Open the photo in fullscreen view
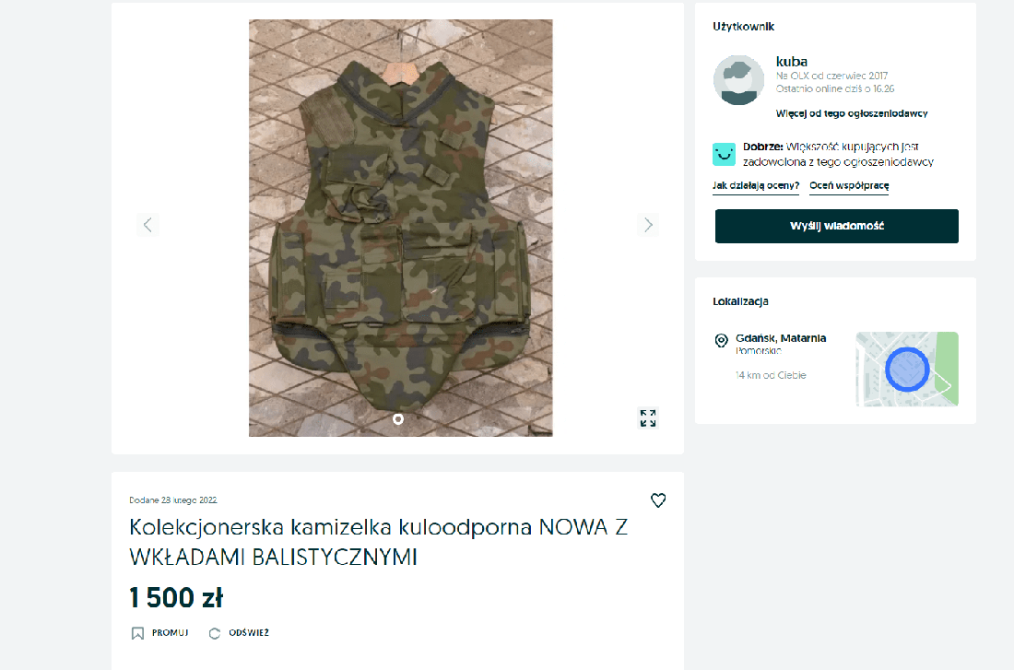 click(648, 418)
